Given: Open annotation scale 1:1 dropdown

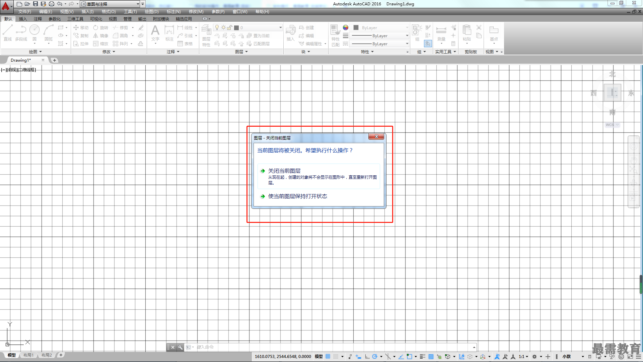Looking at the screenshot, I should (x=523, y=356).
